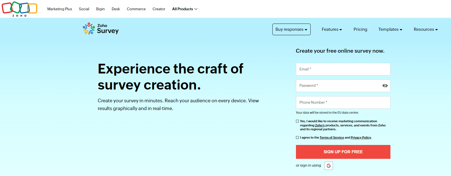Click the Zoho Survey logo
This screenshot has height=176, width=451.
[x=101, y=29]
